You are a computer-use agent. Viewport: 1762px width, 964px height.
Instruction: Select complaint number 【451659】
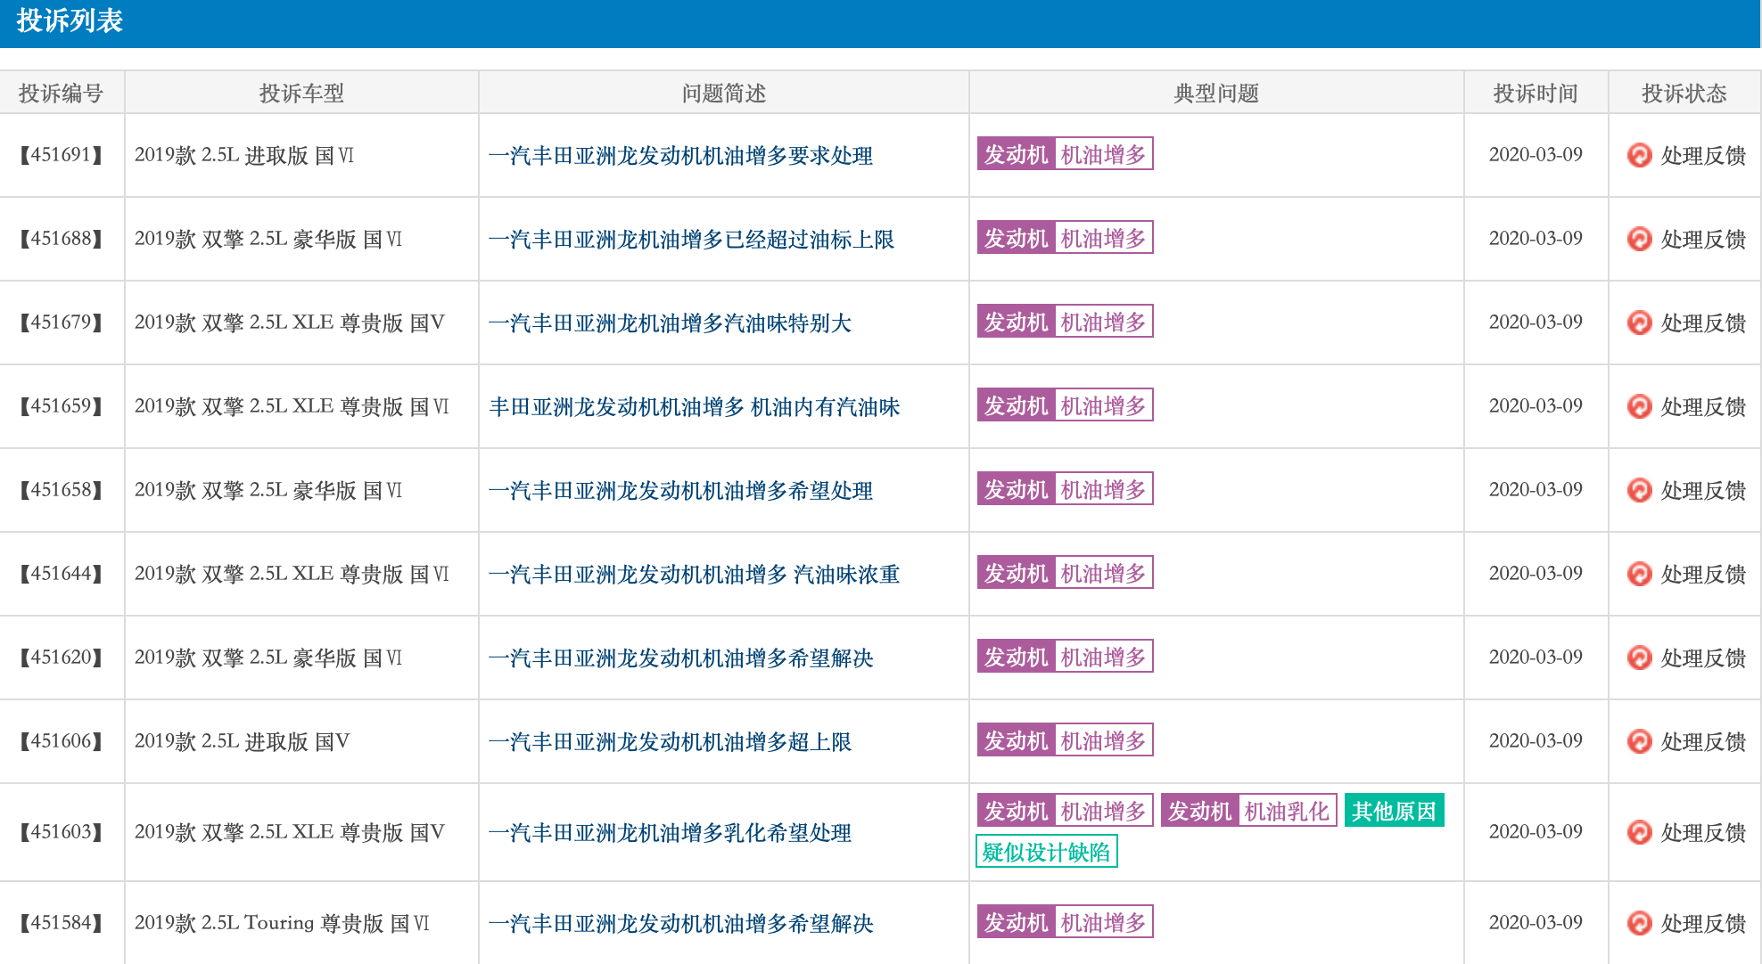62,406
